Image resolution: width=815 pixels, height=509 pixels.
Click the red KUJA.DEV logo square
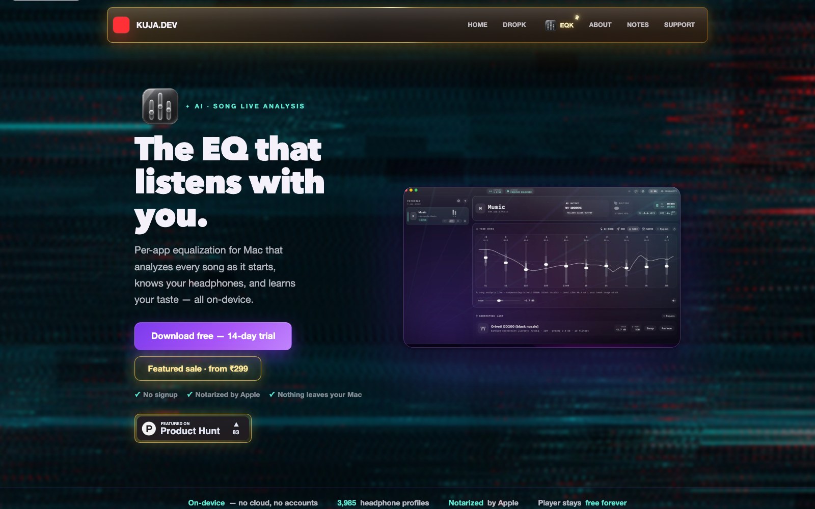tap(121, 25)
